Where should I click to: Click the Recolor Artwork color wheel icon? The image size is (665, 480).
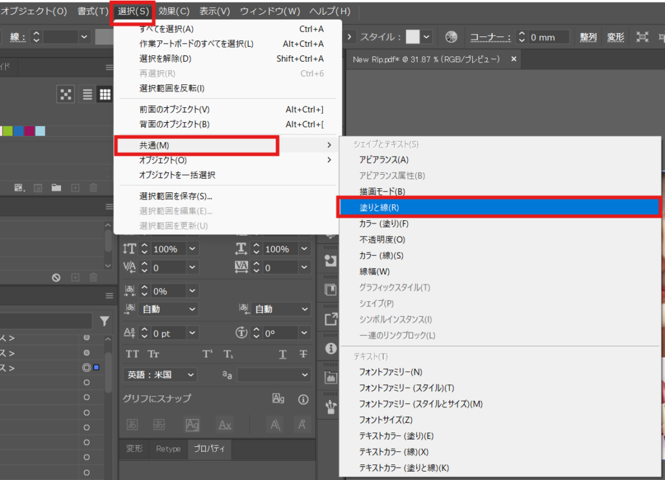(x=452, y=37)
